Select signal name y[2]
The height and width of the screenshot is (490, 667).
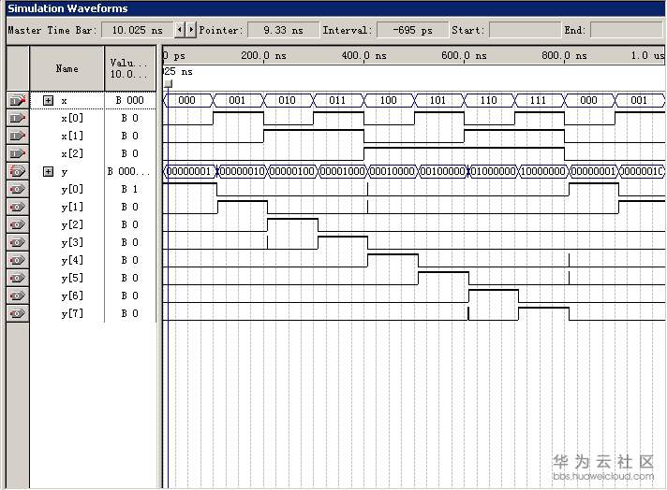pos(72,224)
